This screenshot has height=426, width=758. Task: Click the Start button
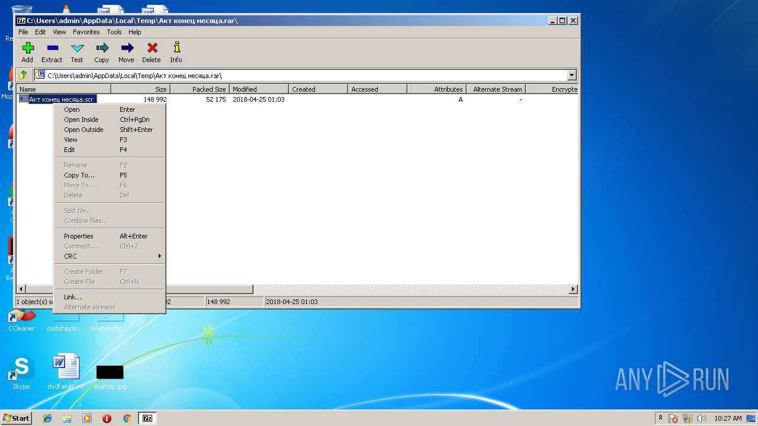coord(17,418)
